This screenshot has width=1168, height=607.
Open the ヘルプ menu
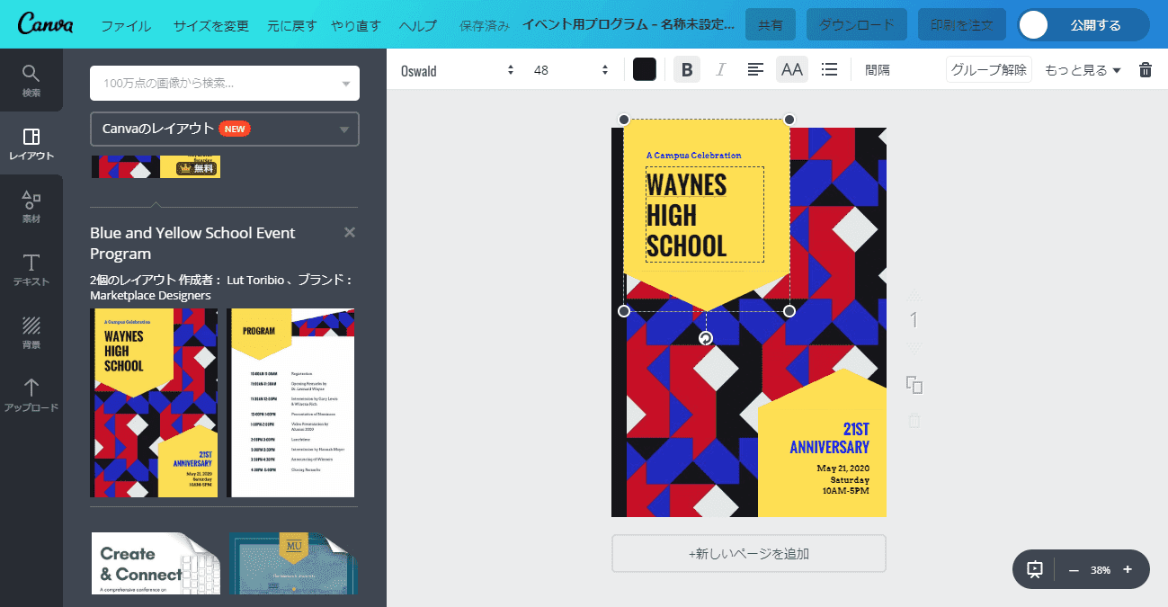(417, 25)
